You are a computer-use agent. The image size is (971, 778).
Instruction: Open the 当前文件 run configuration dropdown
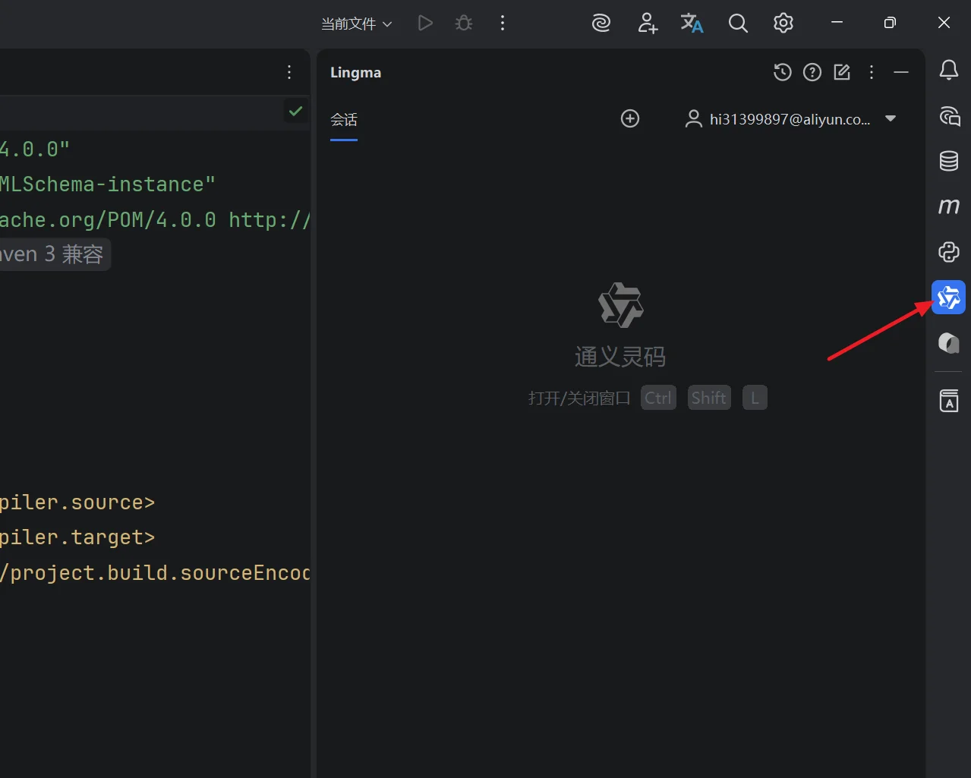(356, 24)
